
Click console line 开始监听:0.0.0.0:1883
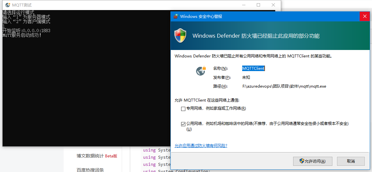coord(26,31)
